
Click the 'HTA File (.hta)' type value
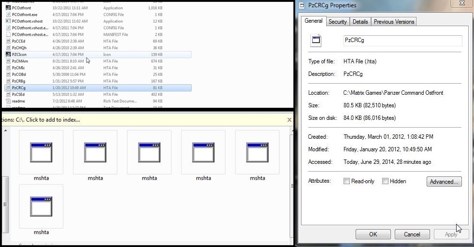pyautogui.click(x=360, y=61)
